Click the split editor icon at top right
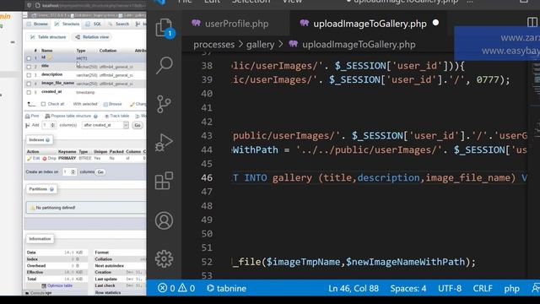The width and height of the screenshot is (540, 304). [532, 23]
